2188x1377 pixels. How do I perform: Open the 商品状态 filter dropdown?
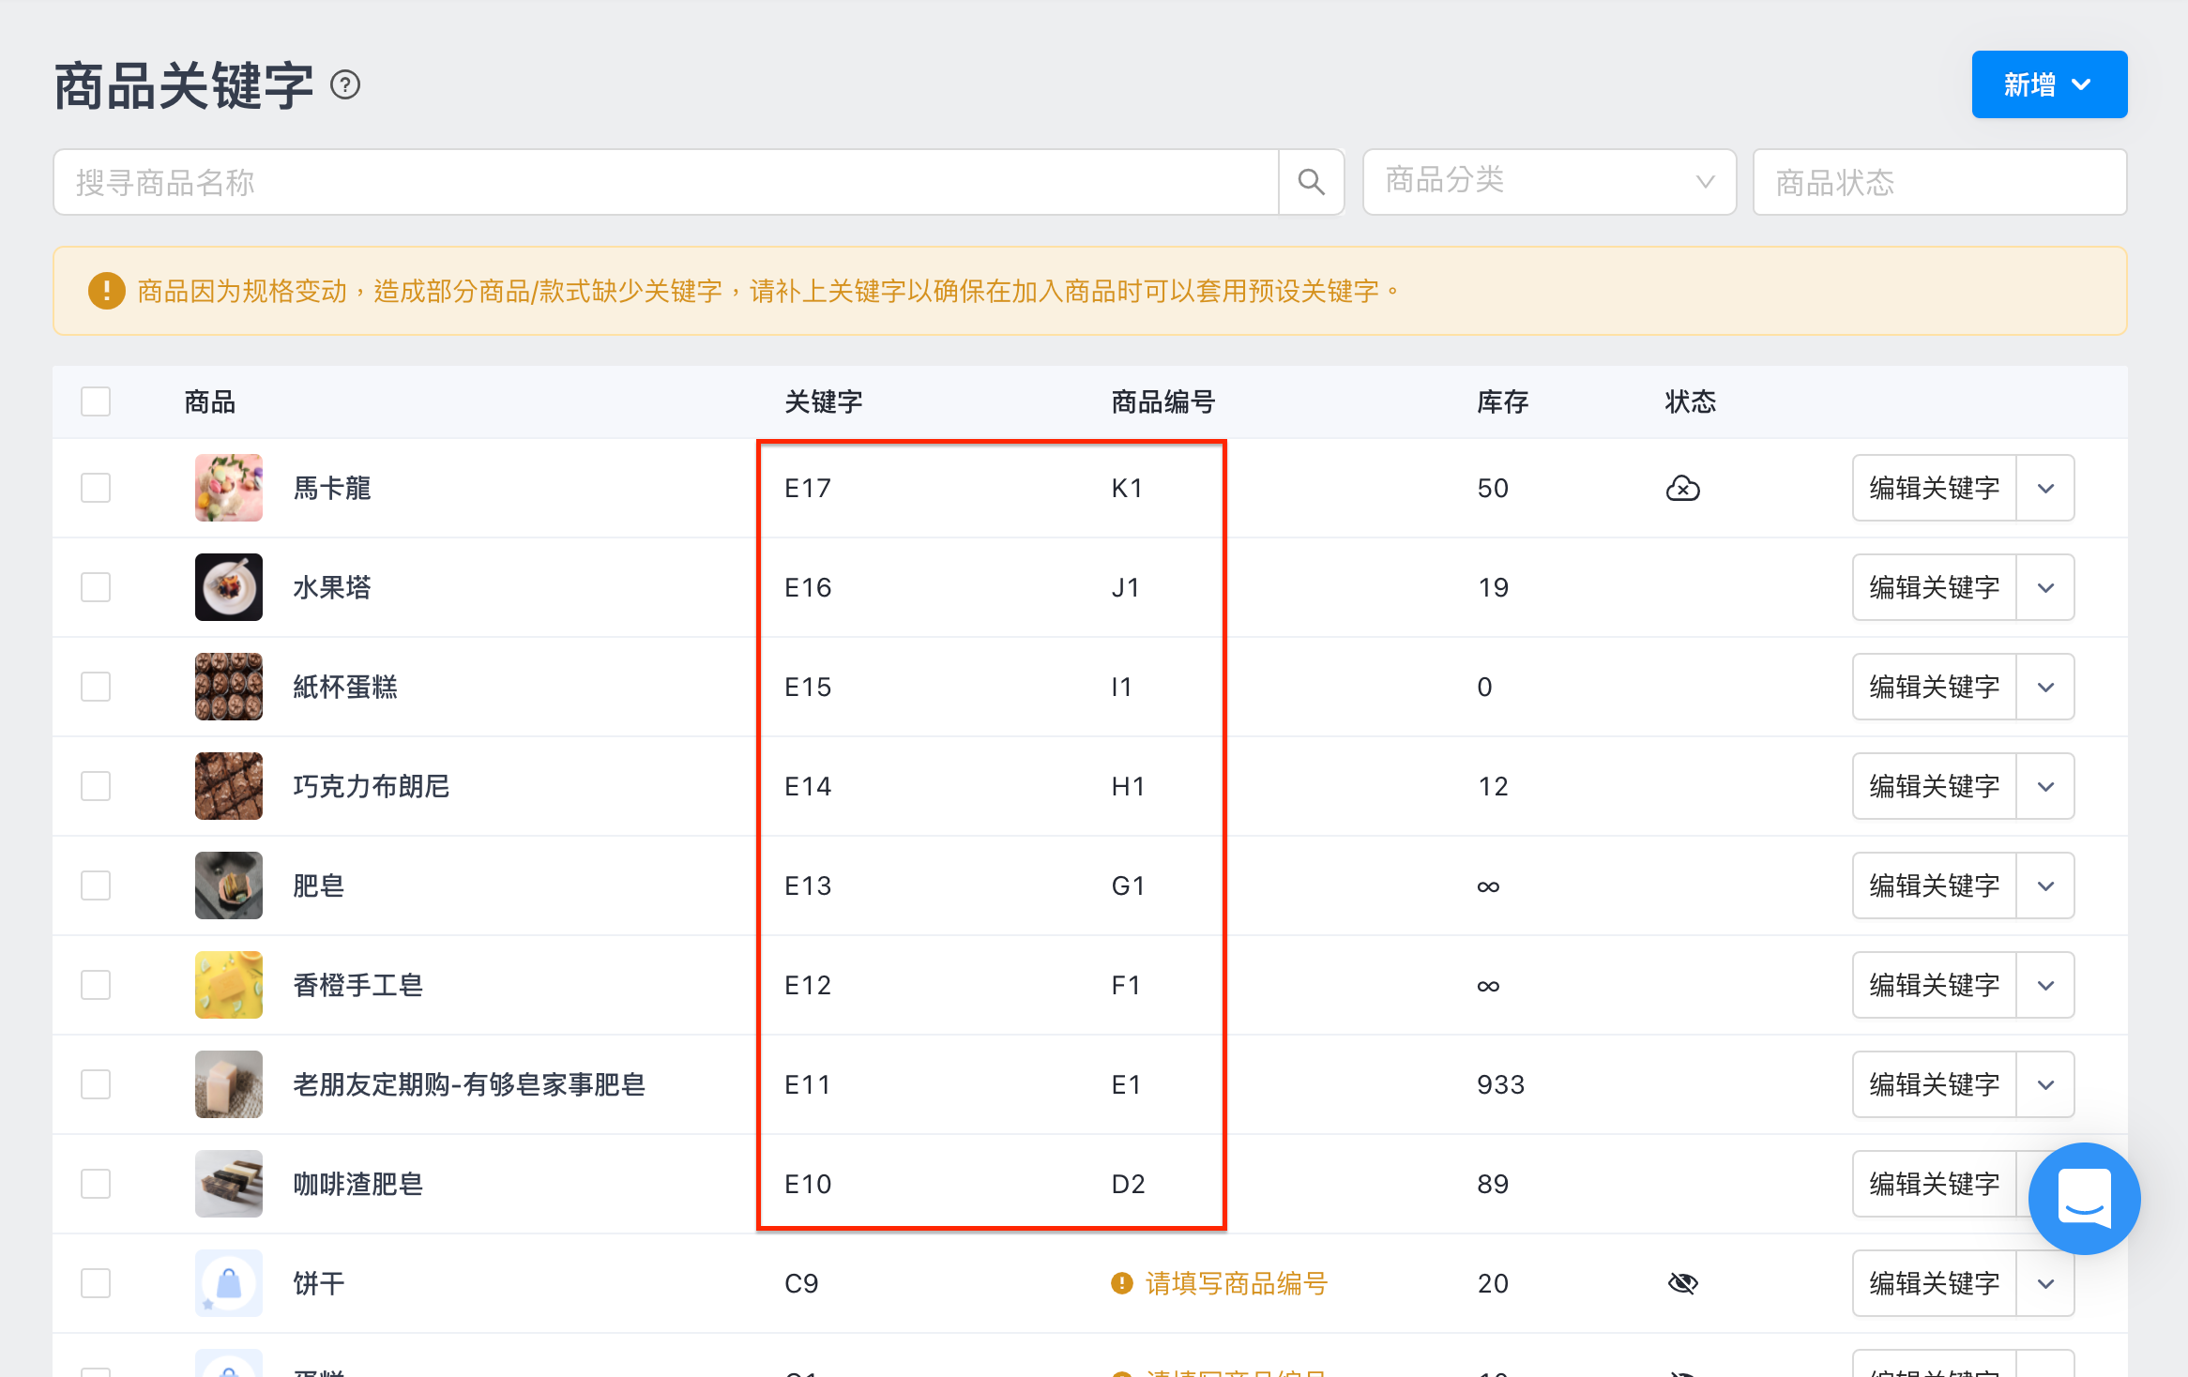[x=1939, y=182]
